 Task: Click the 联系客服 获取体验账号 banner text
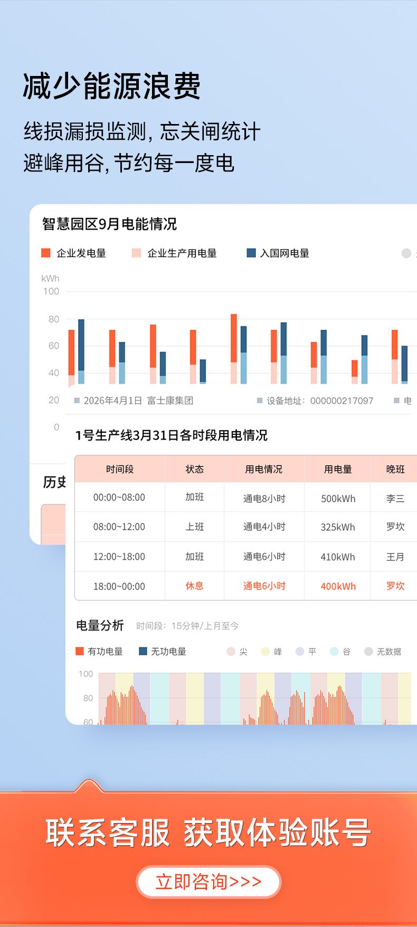click(209, 833)
